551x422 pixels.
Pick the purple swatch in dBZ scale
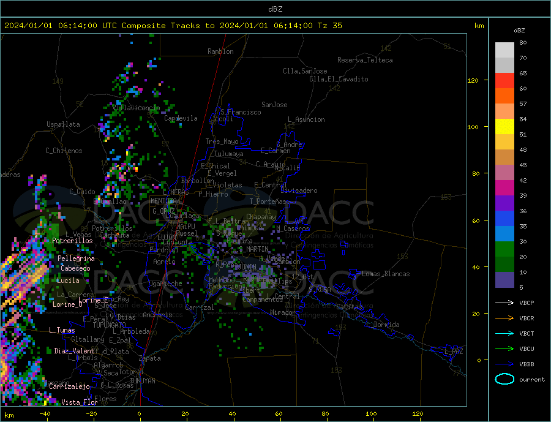coord(504,203)
